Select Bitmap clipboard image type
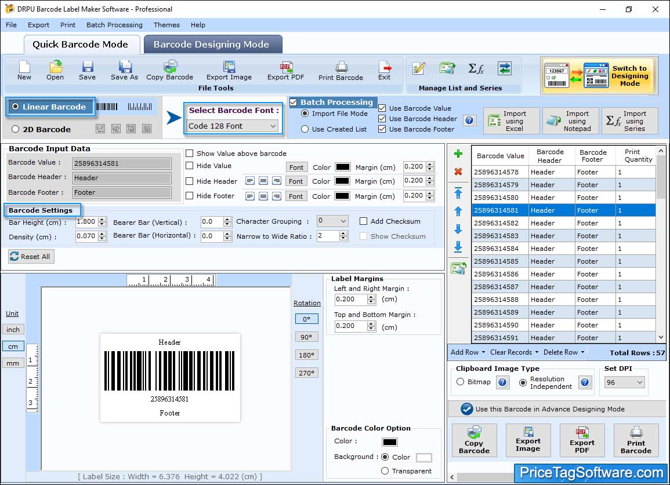Viewport: 670px width, 485px height. click(x=460, y=382)
